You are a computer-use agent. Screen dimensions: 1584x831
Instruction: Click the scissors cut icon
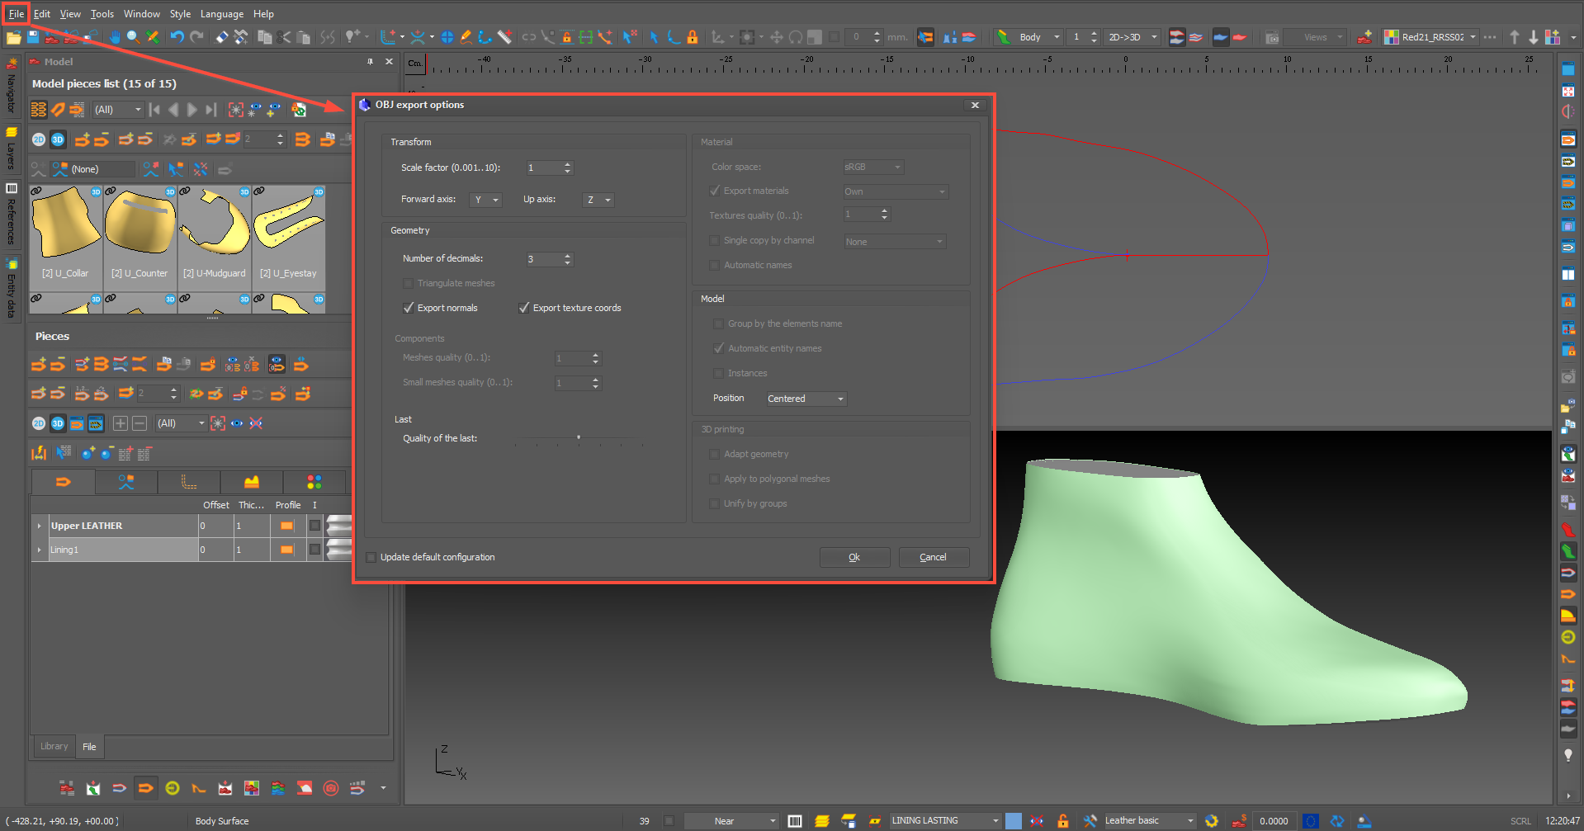coord(284,37)
